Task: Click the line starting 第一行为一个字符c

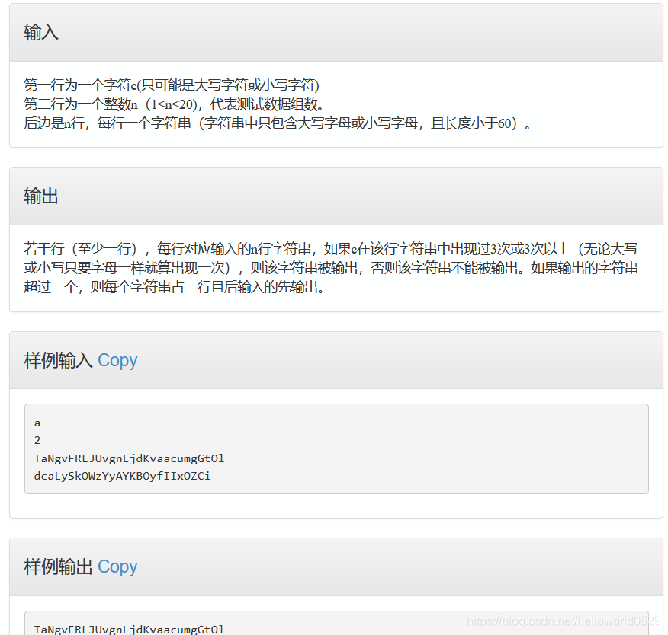Action: point(172,85)
